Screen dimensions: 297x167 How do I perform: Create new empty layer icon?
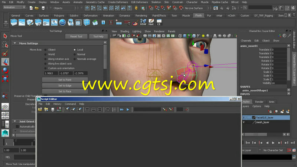(282, 112)
